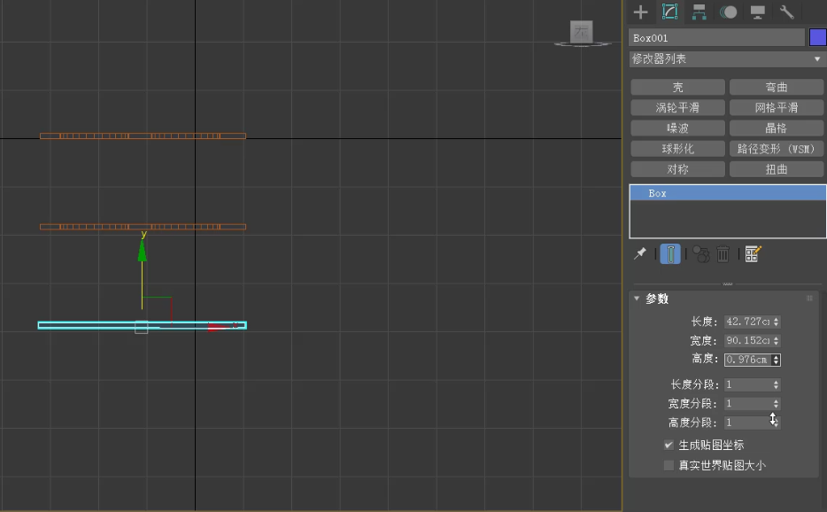Toggle the 生成贴图坐标 checkbox
The height and width of the screenshot is (512, 827).
pyautogui.click(x=669, y=445)
